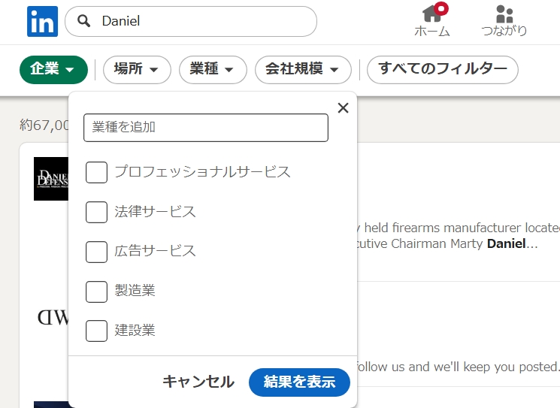Enable the 広告サービス checkbox

(x=96, y=251)
